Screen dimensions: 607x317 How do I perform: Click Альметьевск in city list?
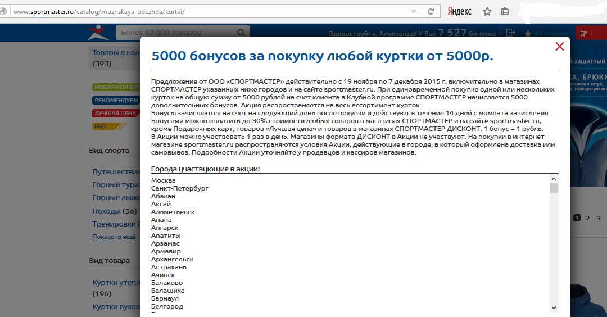click(x=173, y=212)
